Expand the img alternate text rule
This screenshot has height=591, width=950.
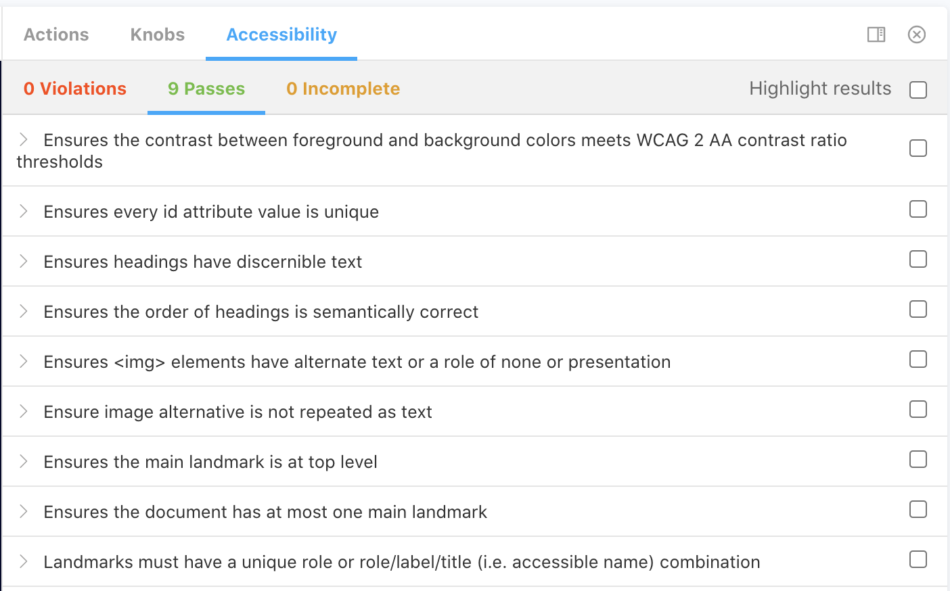(x=24, y=361)
